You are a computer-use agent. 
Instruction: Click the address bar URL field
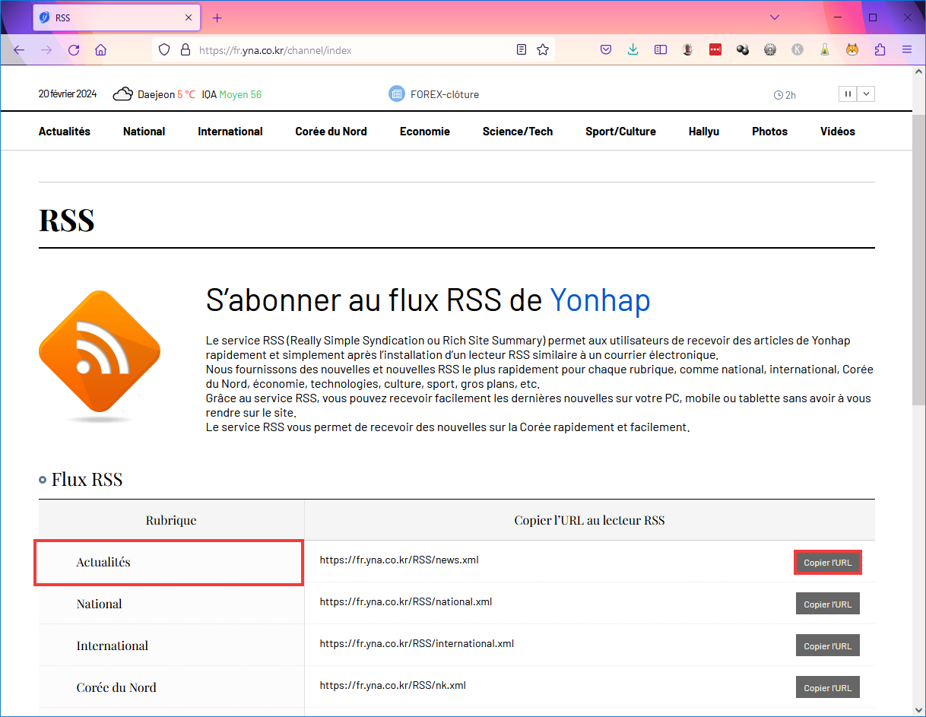[354, 50]
